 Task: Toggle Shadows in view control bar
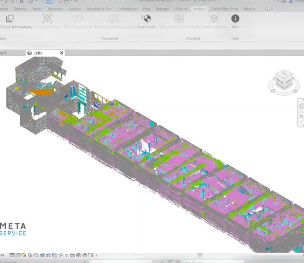(x=30, y=255)
